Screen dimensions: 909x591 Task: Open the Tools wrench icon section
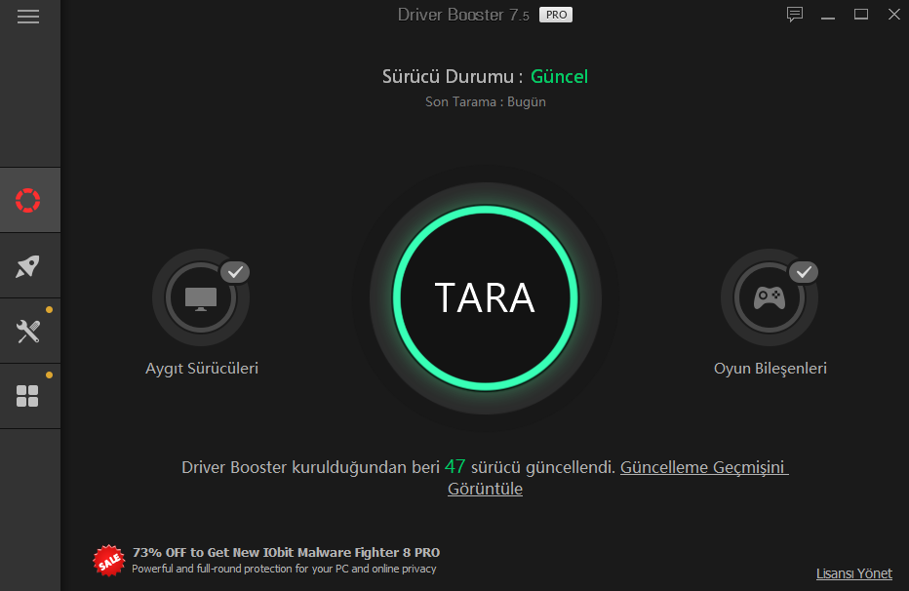pyautogui.click(x=28, y=332)
